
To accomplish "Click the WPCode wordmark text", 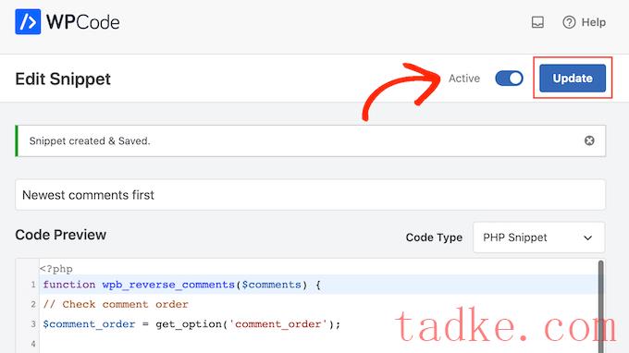I will click(83, 22).
